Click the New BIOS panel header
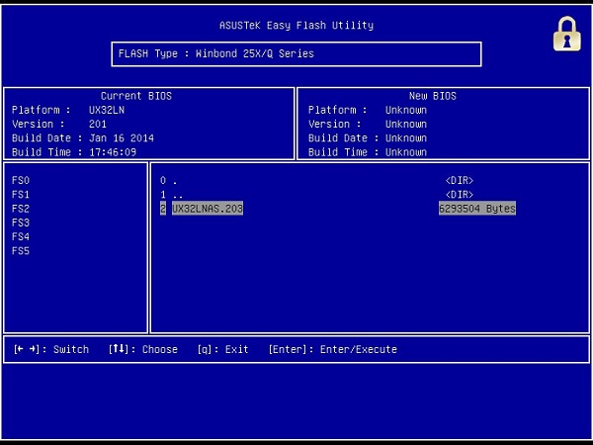593x445 pixels. (432, 96)
